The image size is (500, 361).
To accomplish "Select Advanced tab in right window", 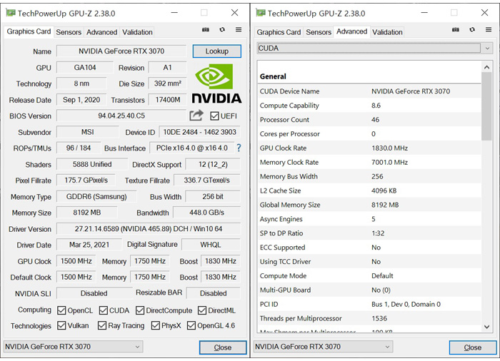I will [351, 31].
